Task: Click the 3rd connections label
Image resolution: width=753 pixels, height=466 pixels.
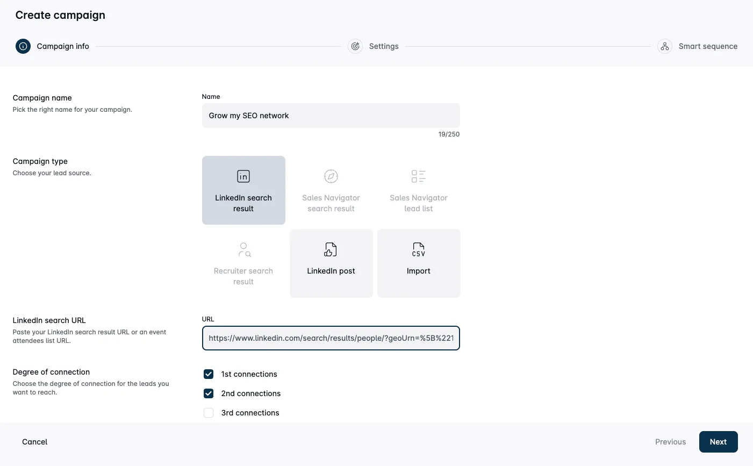Action: pos(250,413)
